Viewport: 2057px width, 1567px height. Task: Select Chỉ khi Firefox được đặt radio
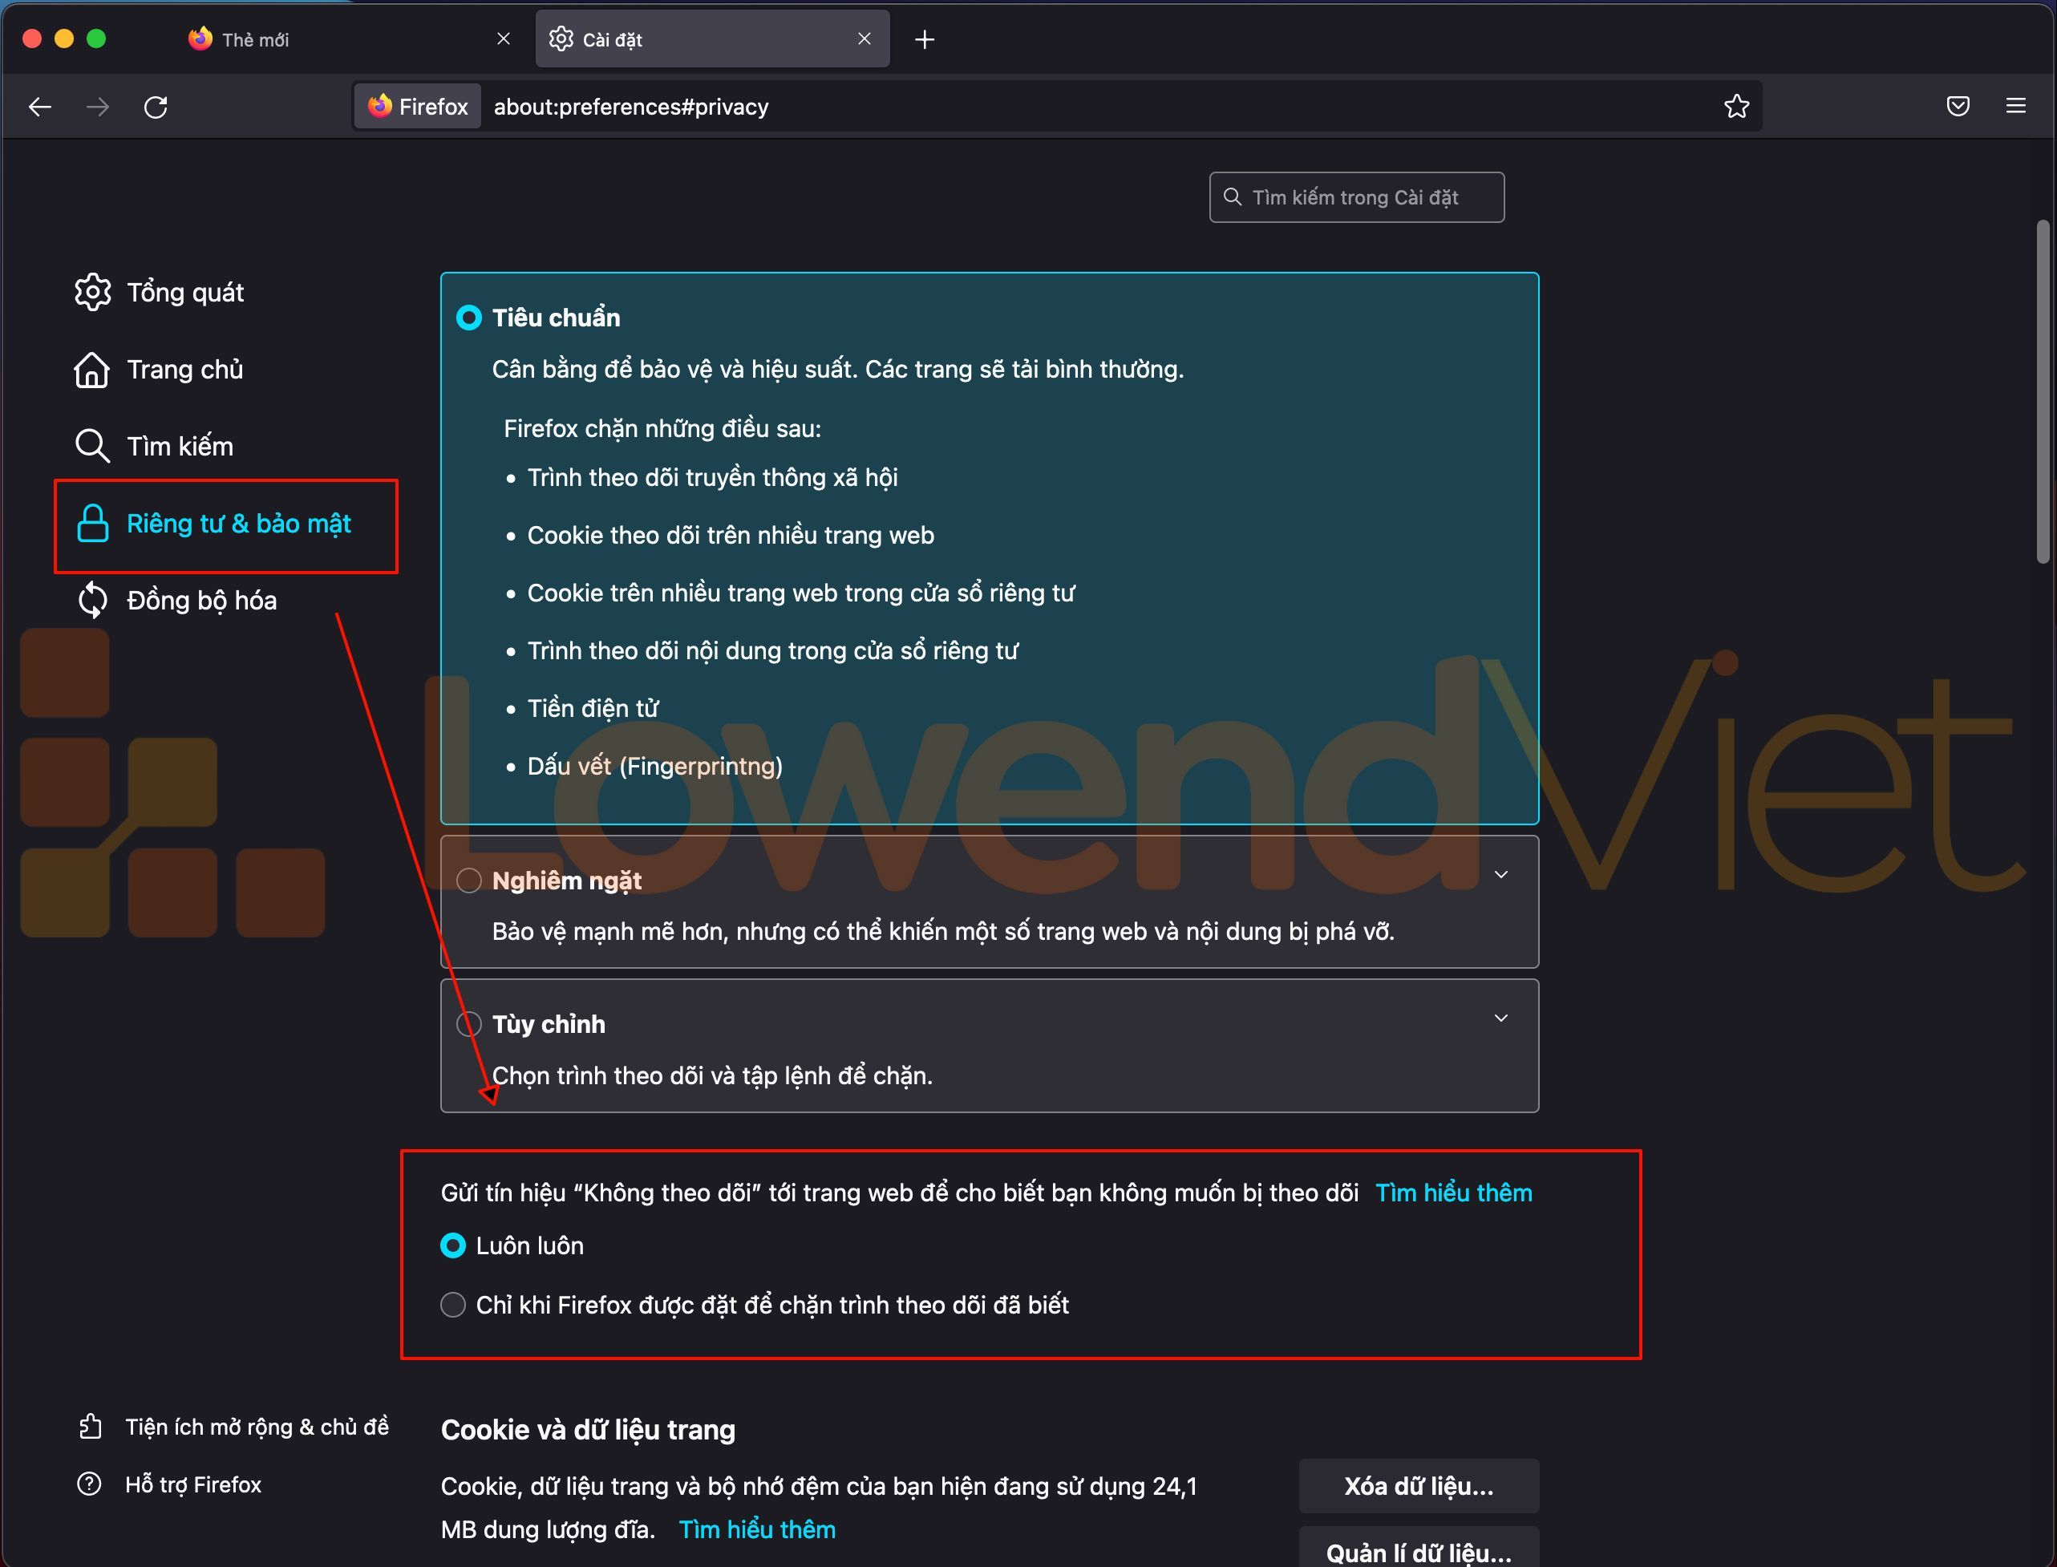[x=453, y=1305]
